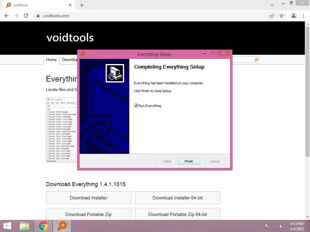
Task: Reload the voidtools page
Action: [x=26, y=16]
